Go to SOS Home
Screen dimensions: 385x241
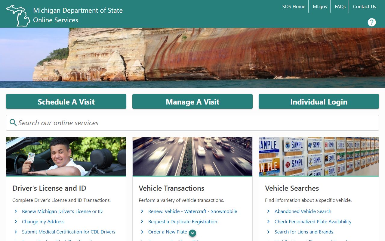(x=294, y=6)
